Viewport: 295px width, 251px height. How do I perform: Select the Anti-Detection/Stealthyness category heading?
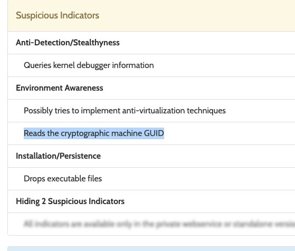[x=68, y=43]
